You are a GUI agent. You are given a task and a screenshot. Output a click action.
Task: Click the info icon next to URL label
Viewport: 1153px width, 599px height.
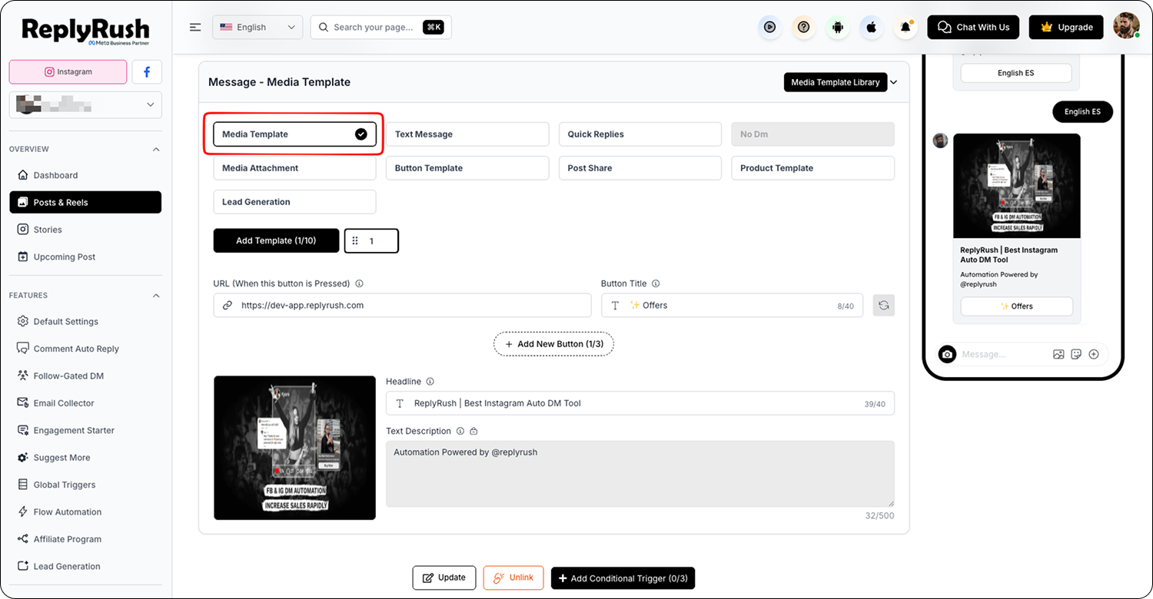point(359,283)
